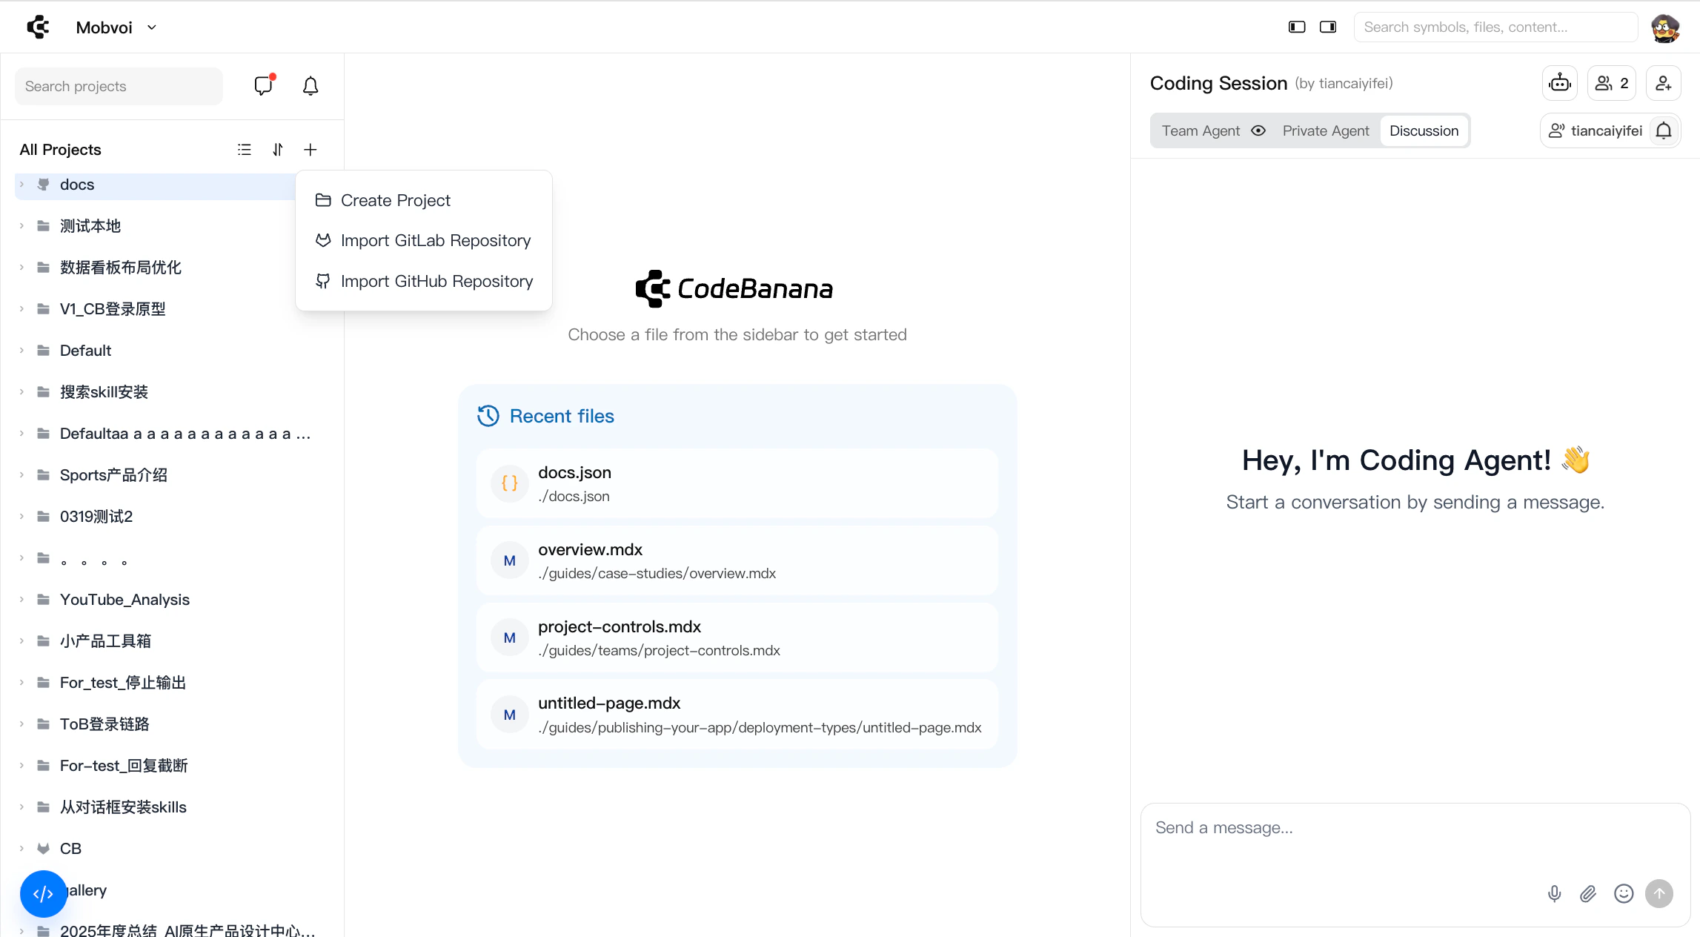Screen dimensions: 1700x937
Task: Toggle the right sidebar panel
Action: [1328, 27]
